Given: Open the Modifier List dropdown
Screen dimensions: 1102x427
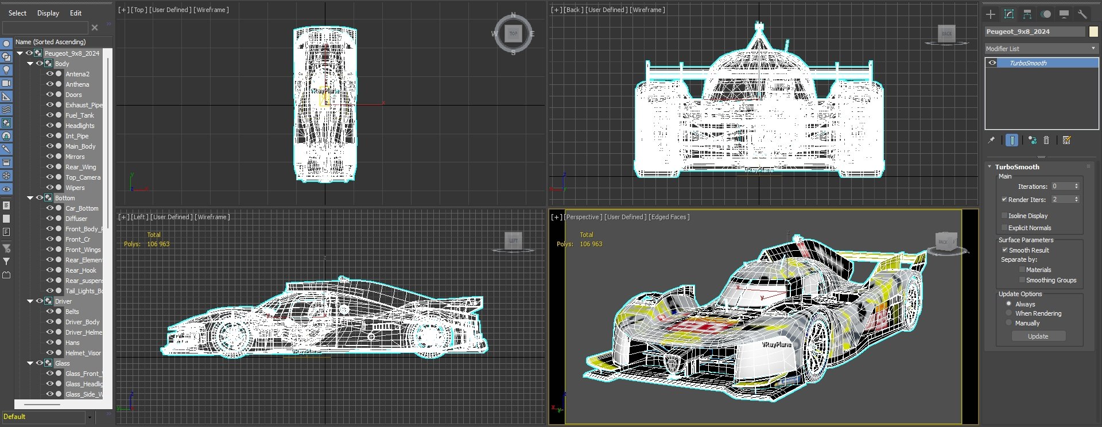Looking at the screenshot, I should pos(1041,49).
